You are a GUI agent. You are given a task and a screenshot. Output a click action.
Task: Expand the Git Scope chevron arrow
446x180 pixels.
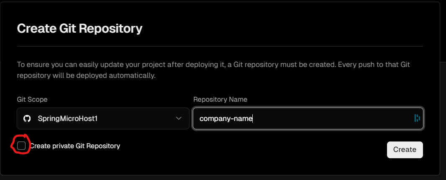point(179,118)
